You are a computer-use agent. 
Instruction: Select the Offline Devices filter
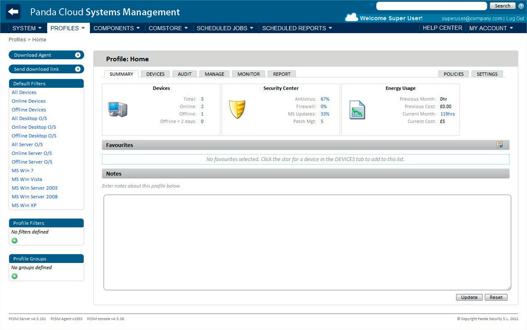pyautogui.click(x=28, y=109)
